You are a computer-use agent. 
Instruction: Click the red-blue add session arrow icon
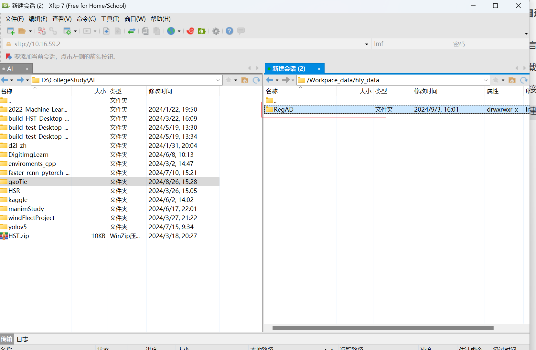point(9,57)
